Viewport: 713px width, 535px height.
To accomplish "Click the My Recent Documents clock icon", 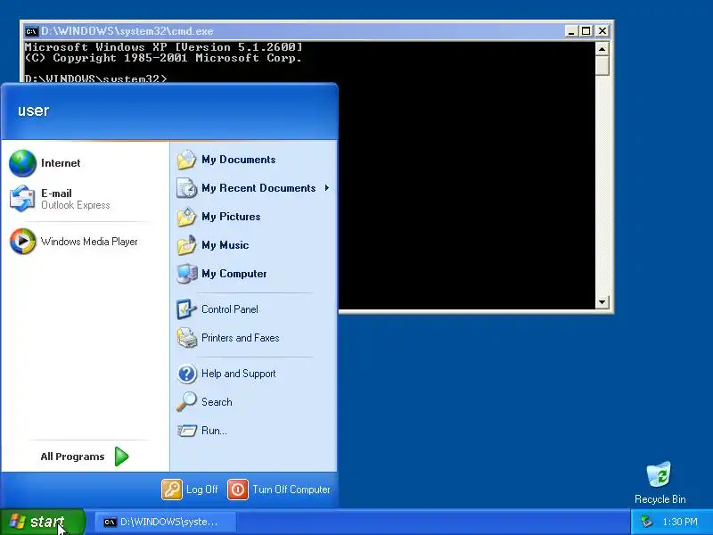I will click(186, 188).
